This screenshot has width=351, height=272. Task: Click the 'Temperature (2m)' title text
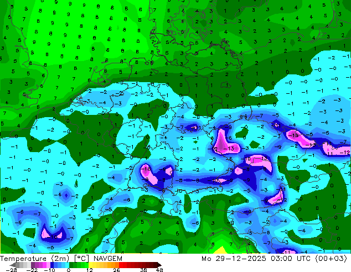click(x=35, y=259)
